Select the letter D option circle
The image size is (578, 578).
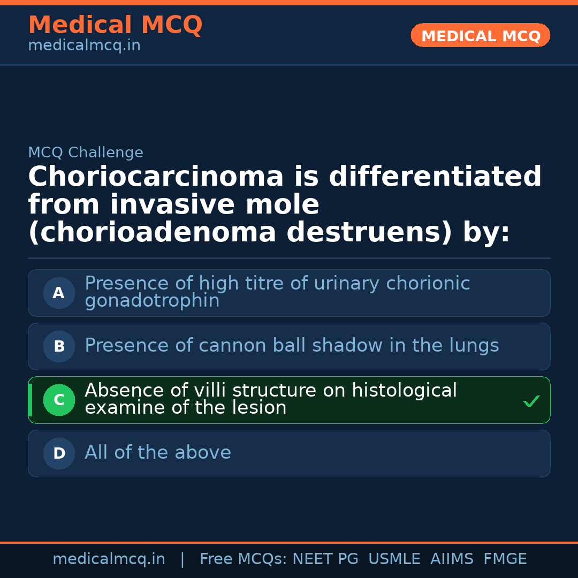(x=59, y=454)
